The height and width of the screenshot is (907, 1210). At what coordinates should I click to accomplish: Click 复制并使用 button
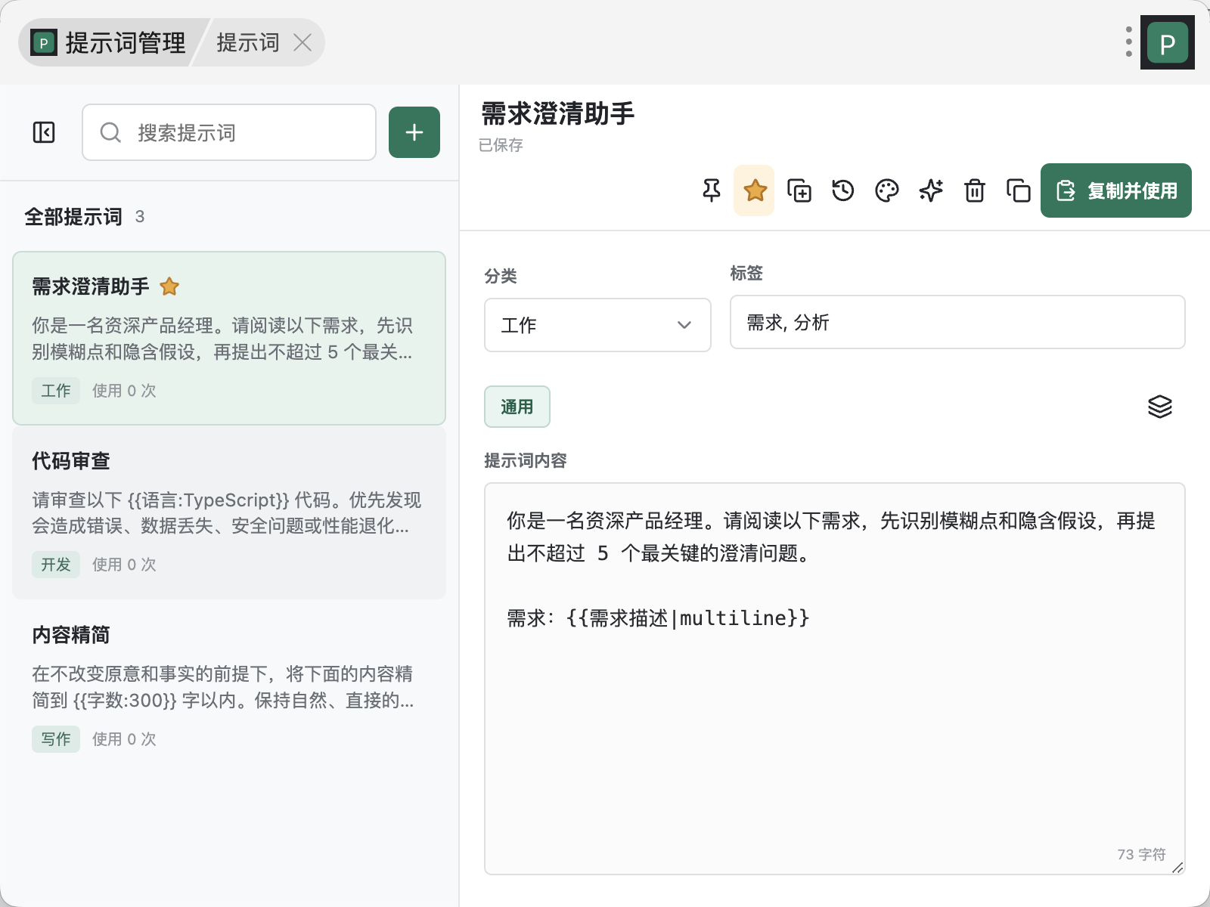pos(1116,190)
